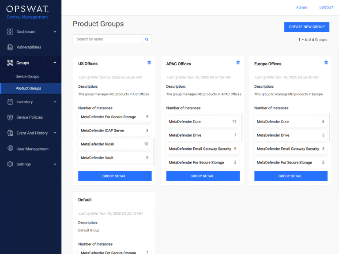Select MetaDefender Core row in APAC Offices
The width and height of the screenshot is (339, 254).
203,122
